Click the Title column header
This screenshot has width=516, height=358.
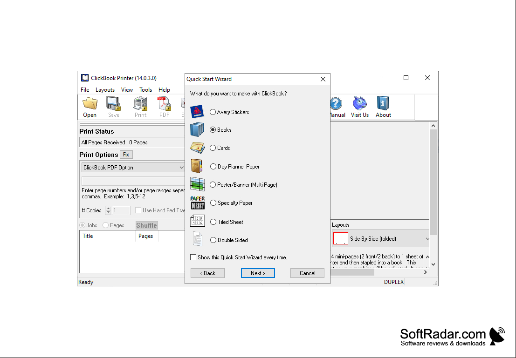tap(107, 236)
